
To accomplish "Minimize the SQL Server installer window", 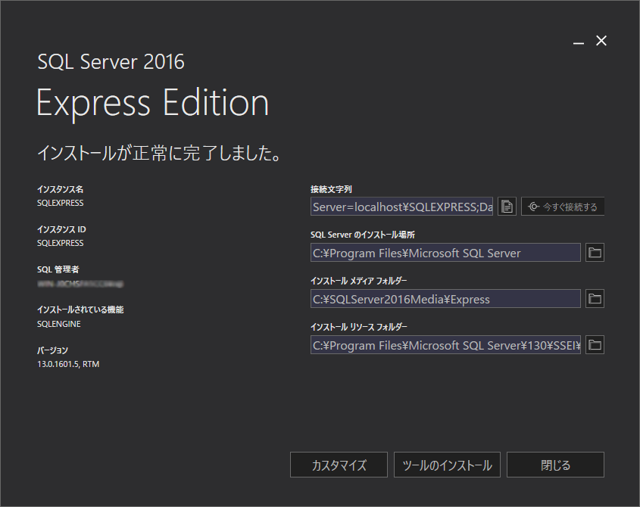I will [579, 42].
